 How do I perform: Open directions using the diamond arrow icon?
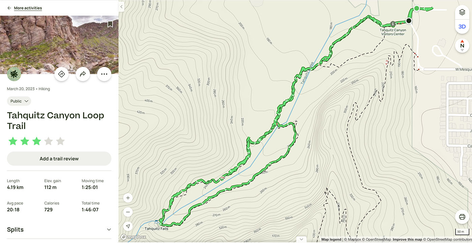pyautogui.click(x=61, y=74)
